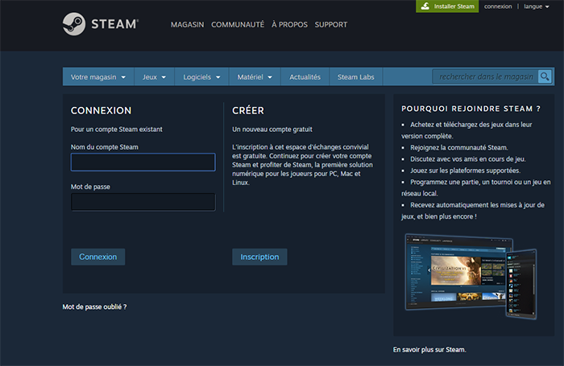Open the COMMUNAUTÉ menu
Screen dimensions: 564x366
click(238, 25)
